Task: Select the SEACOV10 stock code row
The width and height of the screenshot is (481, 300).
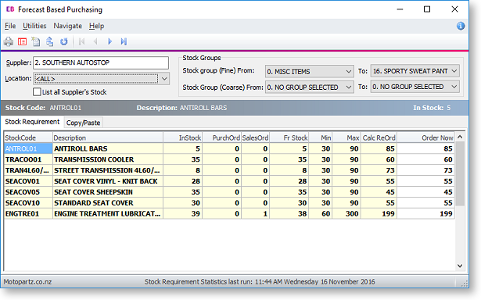Action: pos(28,203)
